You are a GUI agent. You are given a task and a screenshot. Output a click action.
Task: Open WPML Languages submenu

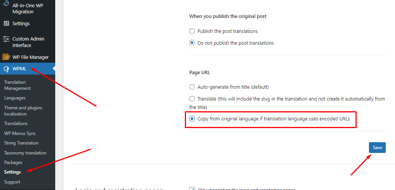(15, 98)
